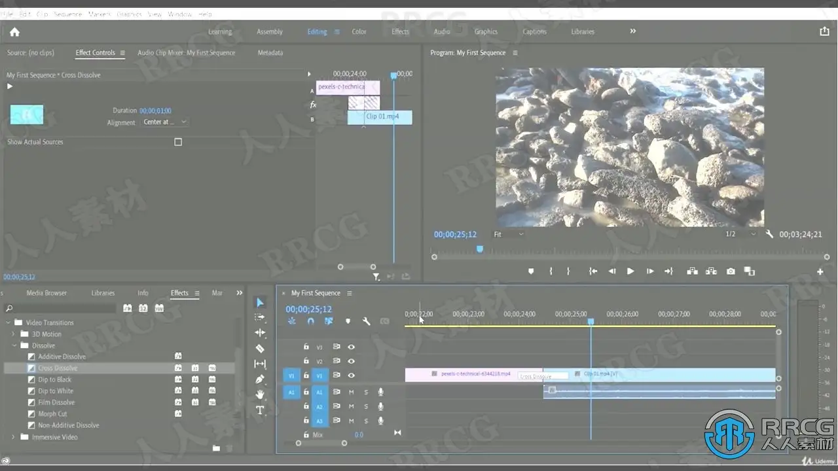
Task: Choose the Track Select Forward tool
Action: 260,317
